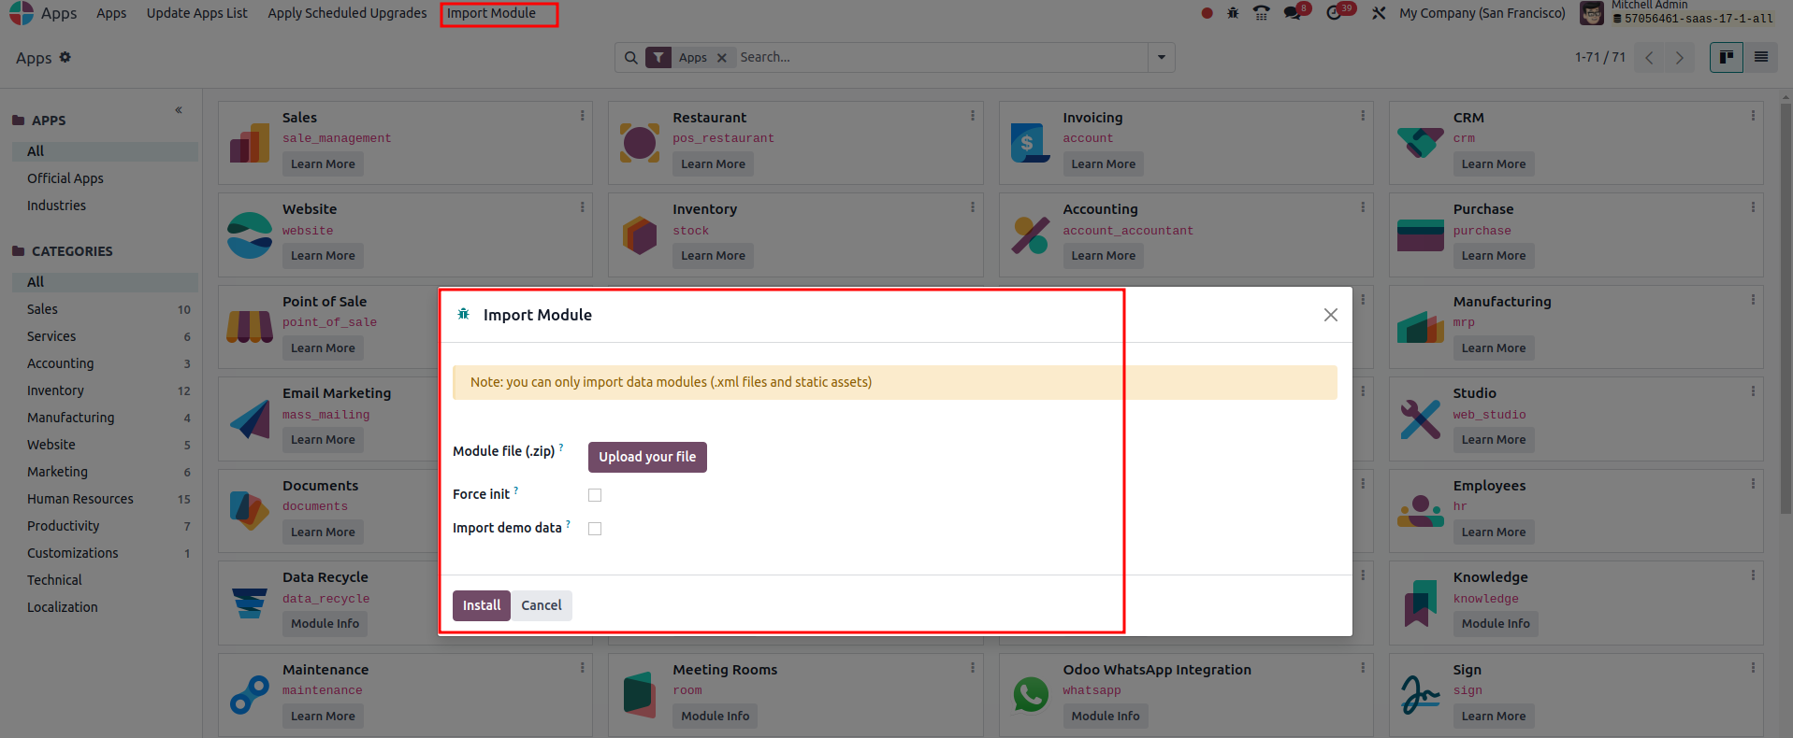
Task: Click the Sales app icon
Action: click(x=250, y=143)
